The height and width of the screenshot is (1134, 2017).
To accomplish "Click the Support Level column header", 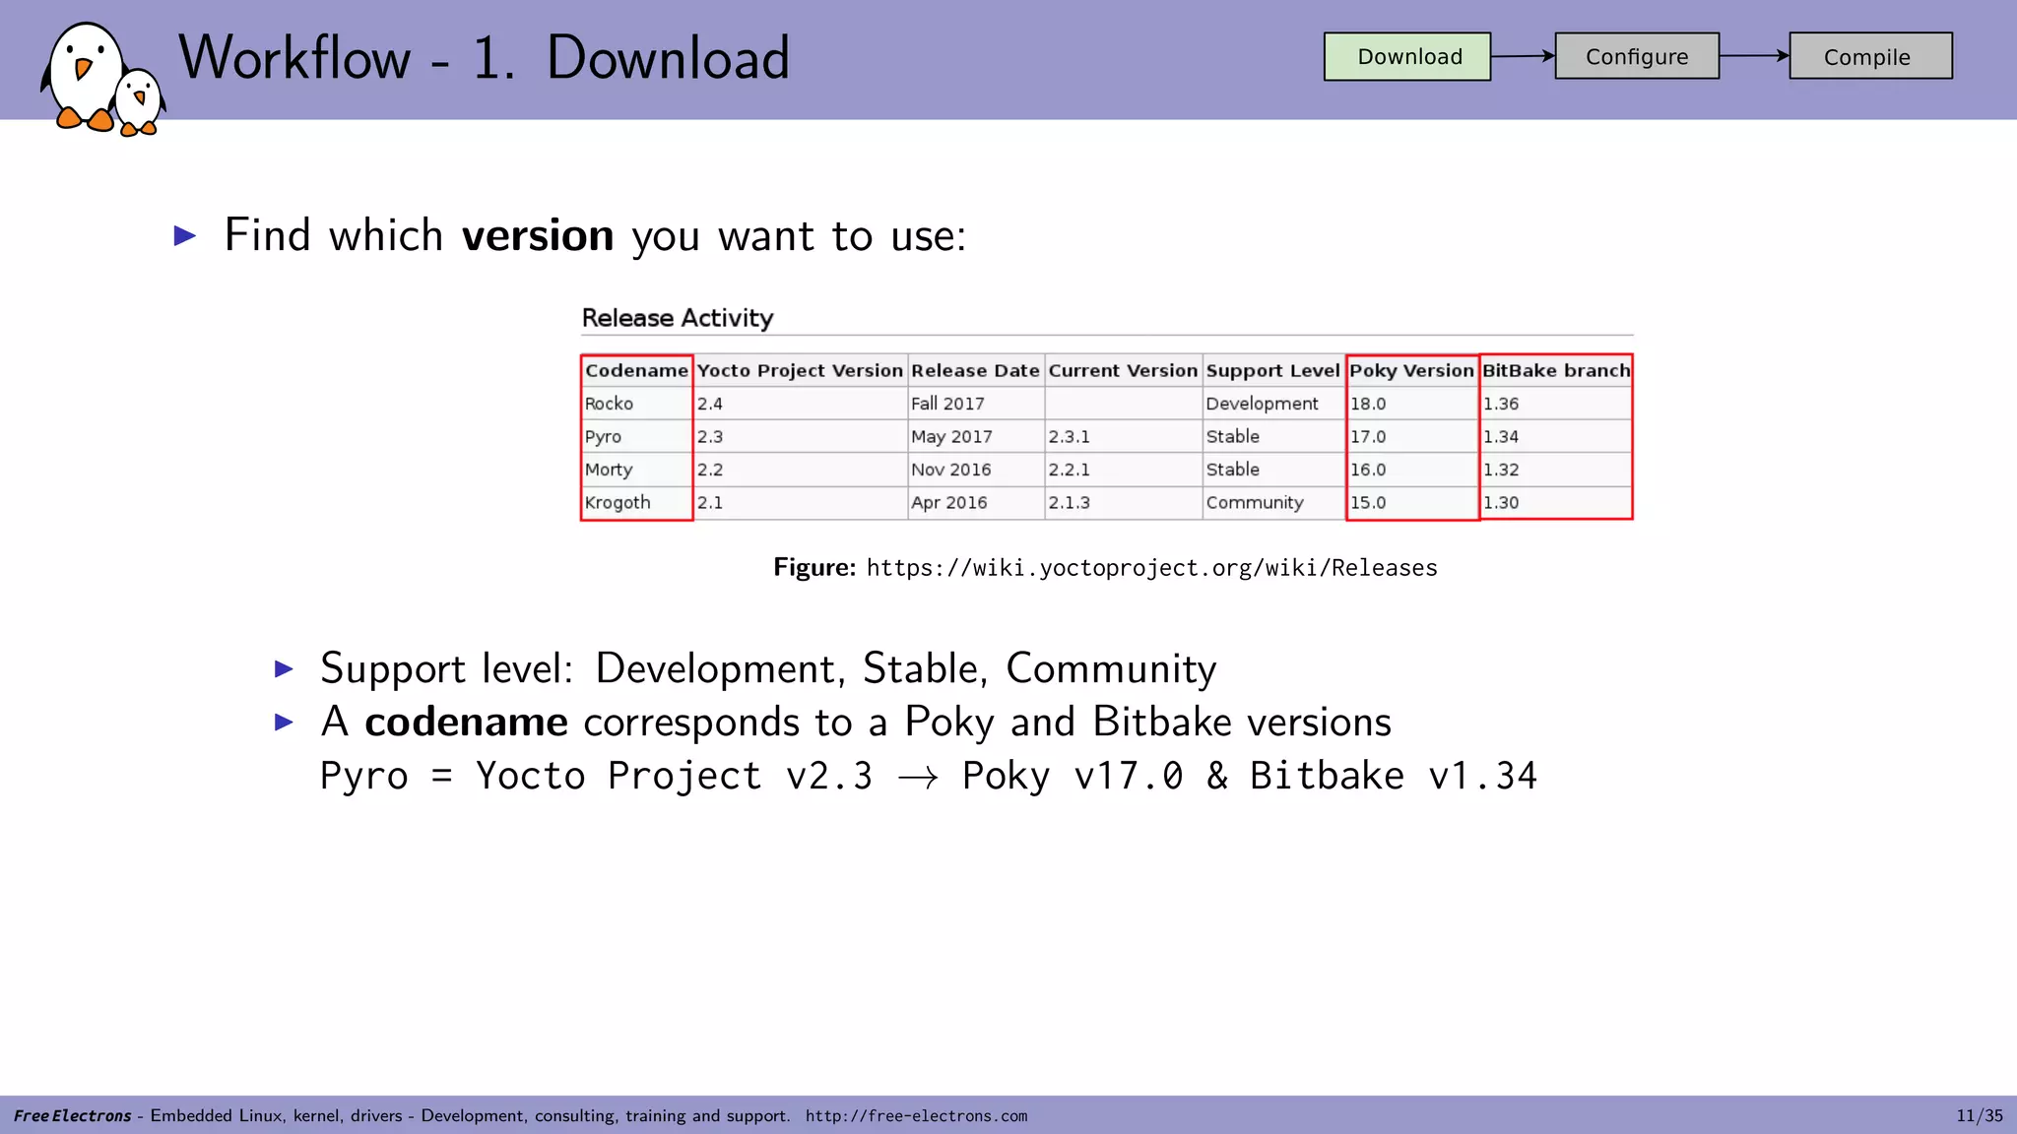I will click(1272, 370).
